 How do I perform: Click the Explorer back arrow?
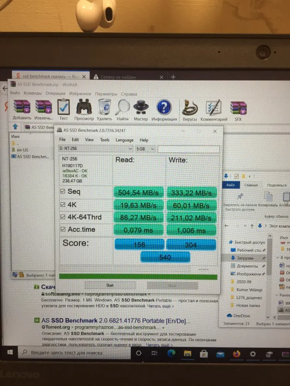tap(226, 225)
